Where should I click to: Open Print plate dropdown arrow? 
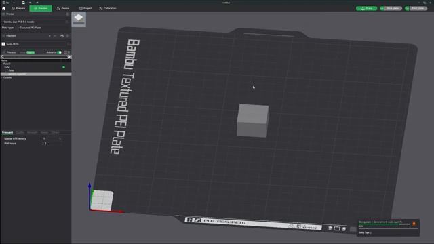click(x=407, y=8)
